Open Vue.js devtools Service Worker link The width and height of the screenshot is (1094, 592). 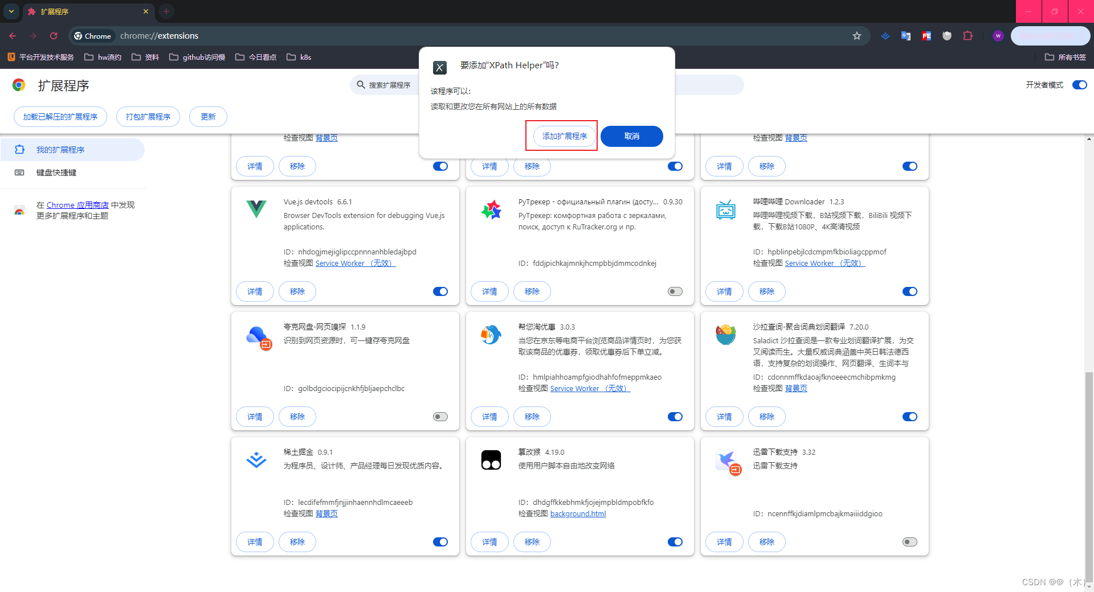click(356, 263)
